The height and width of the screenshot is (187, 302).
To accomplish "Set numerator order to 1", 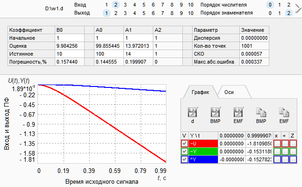I will coord(280,5).
